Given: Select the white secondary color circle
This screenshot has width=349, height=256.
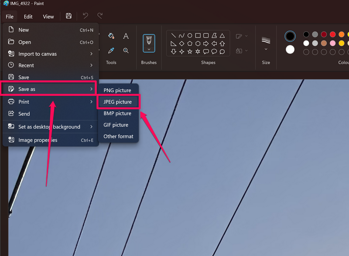Looking at the screenshot, I should coord(290,49).
